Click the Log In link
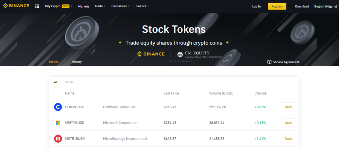This screenshot has width=339, height=149. [x=257, y=6]
